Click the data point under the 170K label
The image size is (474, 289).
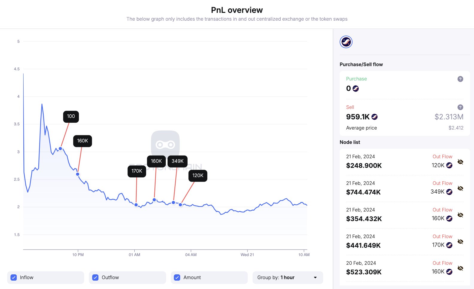click(x=136, y=205)
